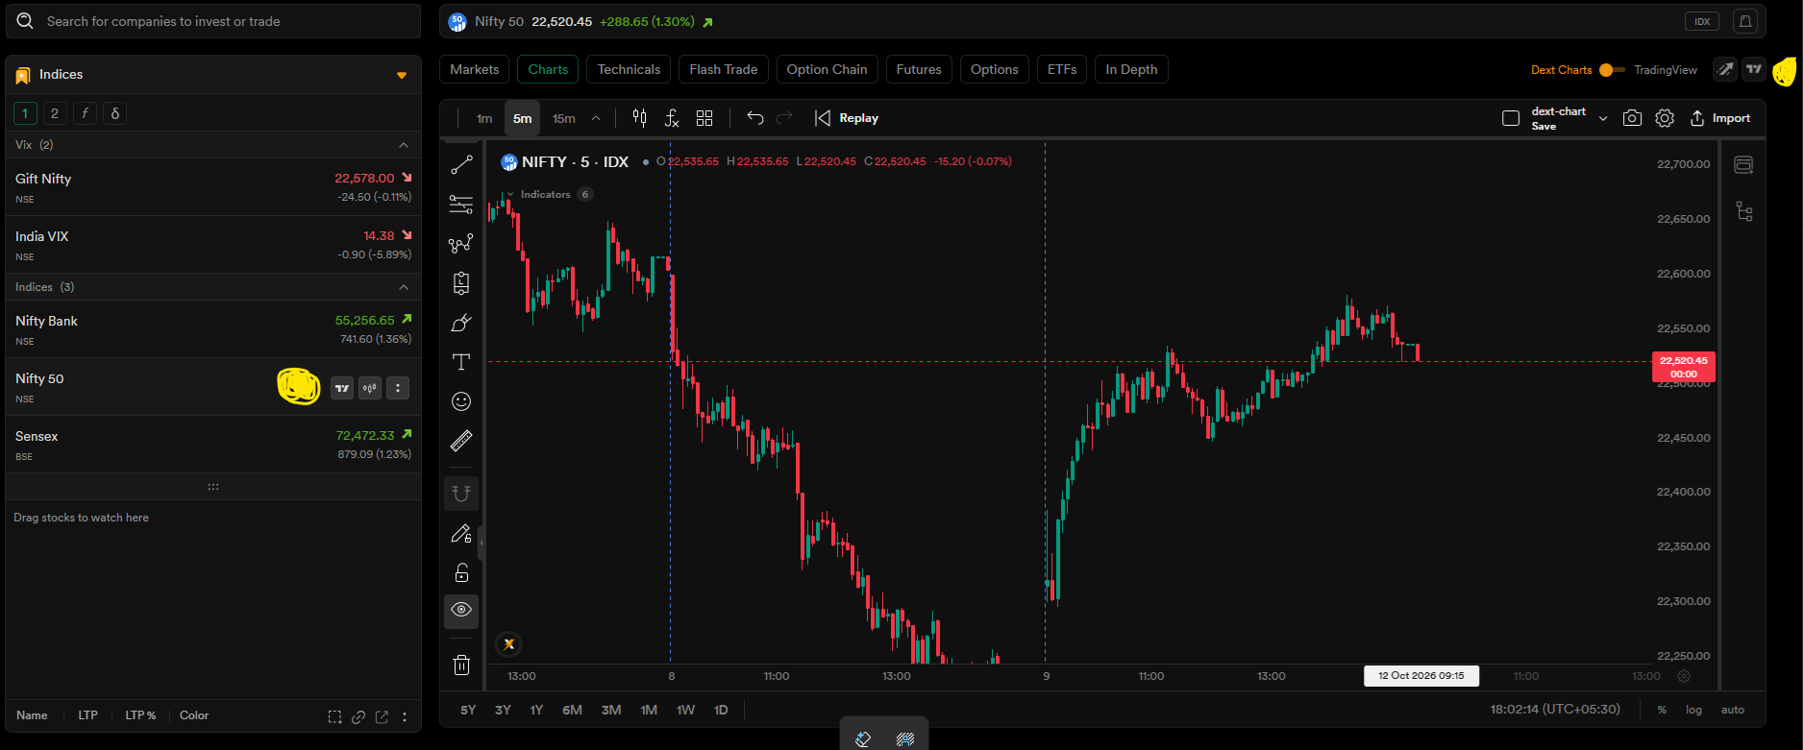The image size is (1803, 750).
Task: Click the Import button
Action: coord(1720,118)
